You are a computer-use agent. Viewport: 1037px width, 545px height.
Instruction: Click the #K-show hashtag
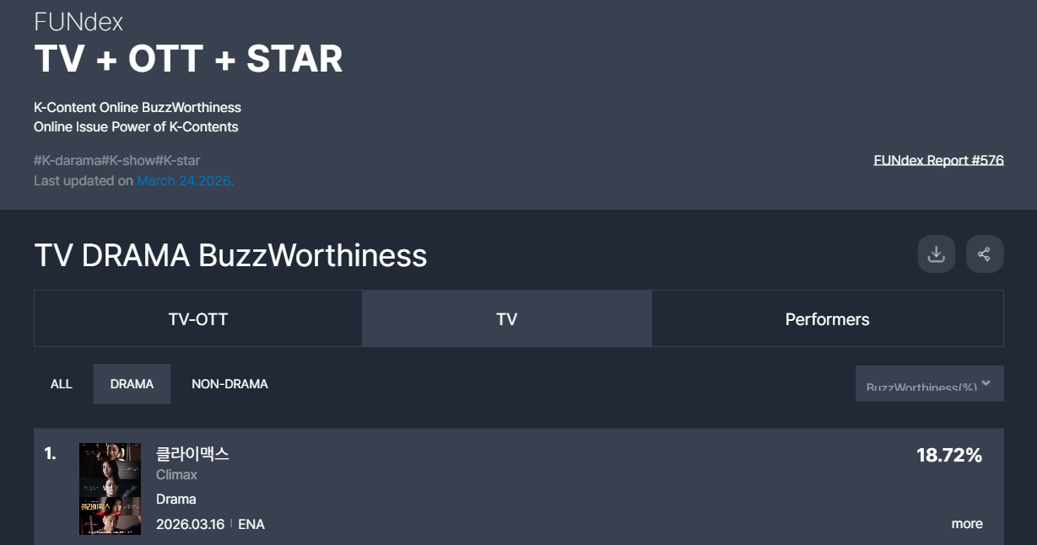[129, 160]
